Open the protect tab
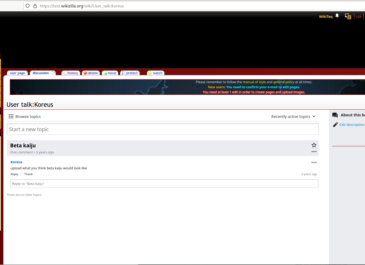365x265 pixels. click(130, 73)
